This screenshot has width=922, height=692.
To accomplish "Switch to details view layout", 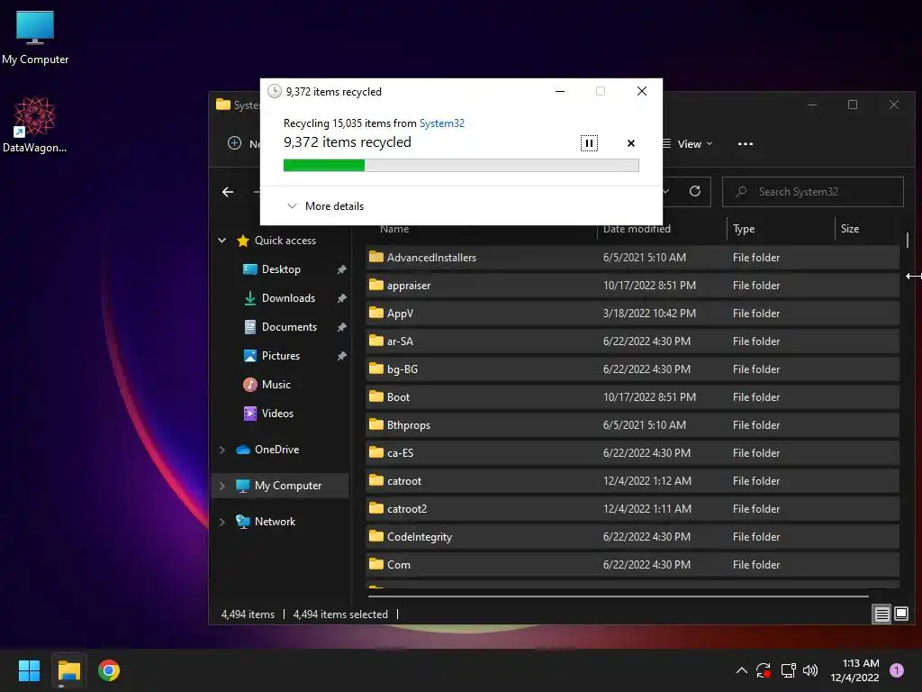I will pyautogui.click(x=881, y=615).
